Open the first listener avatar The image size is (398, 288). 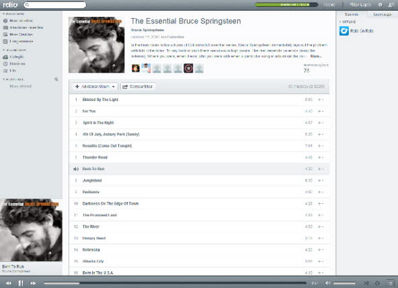click(136, 69)
